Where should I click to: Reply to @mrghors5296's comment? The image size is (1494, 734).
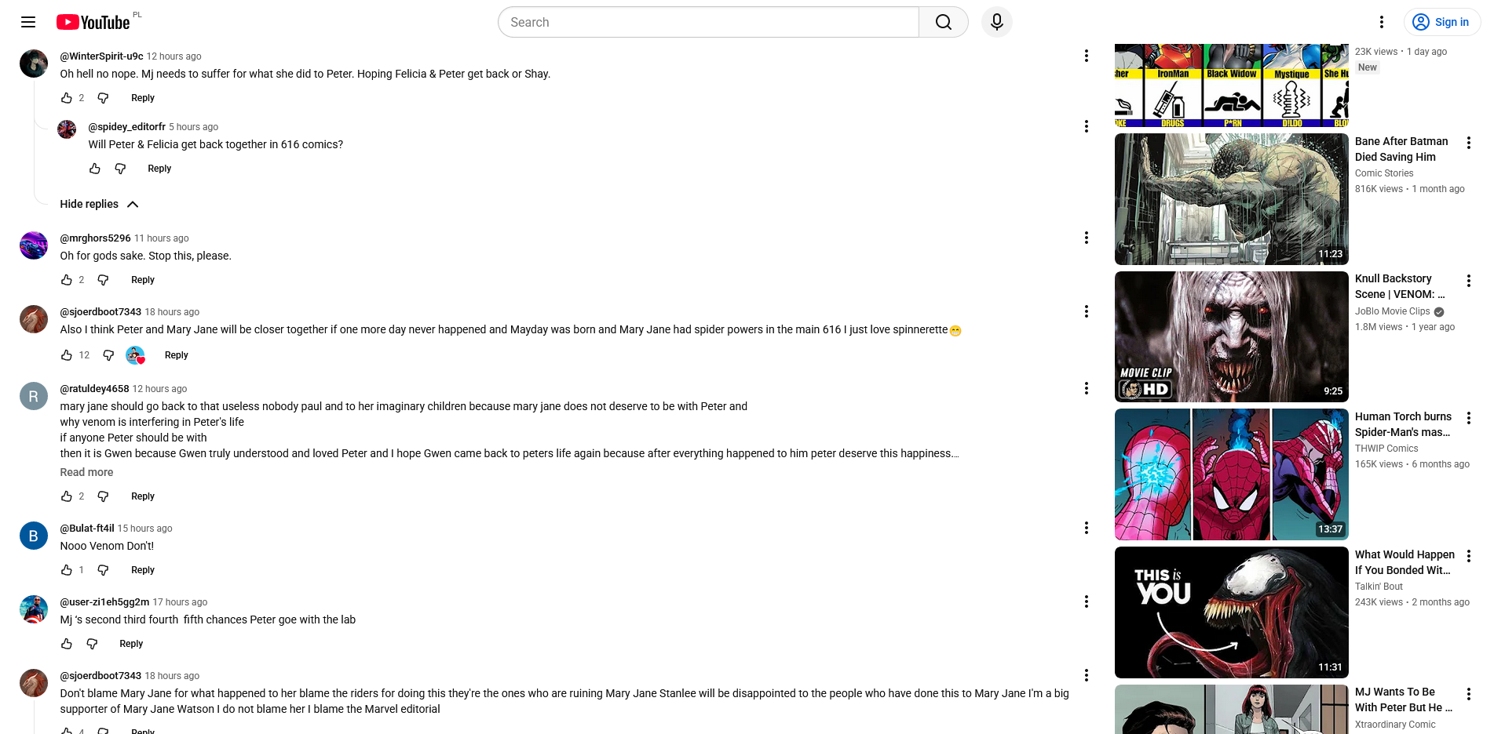[x=143, y=280]
